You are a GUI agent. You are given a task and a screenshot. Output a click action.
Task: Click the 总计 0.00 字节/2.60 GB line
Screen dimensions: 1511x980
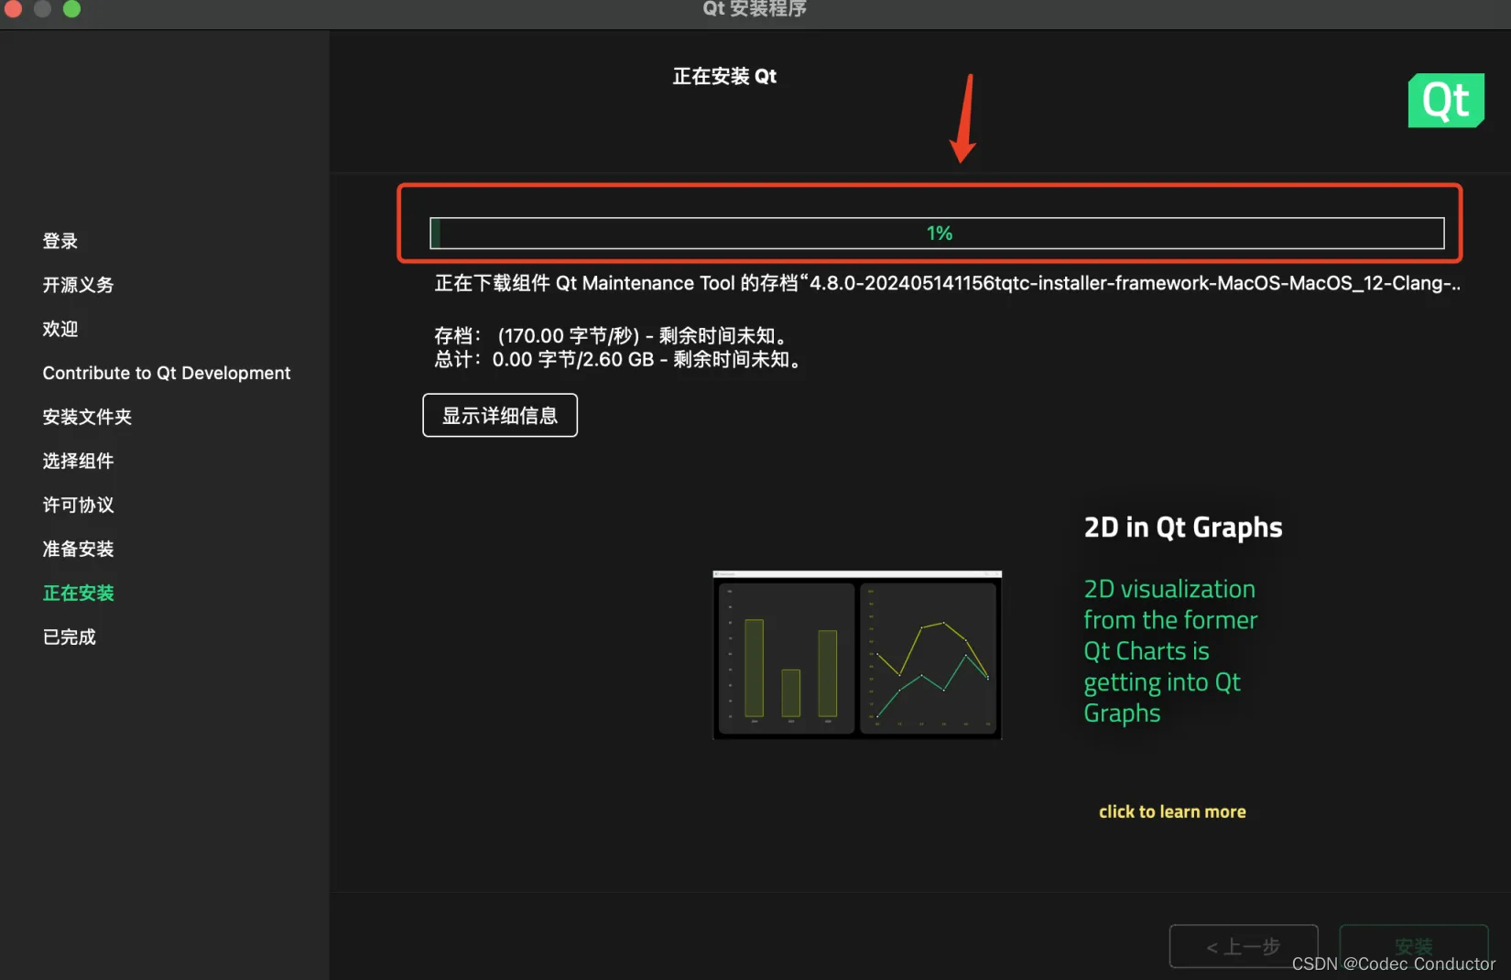pos(618,359)
